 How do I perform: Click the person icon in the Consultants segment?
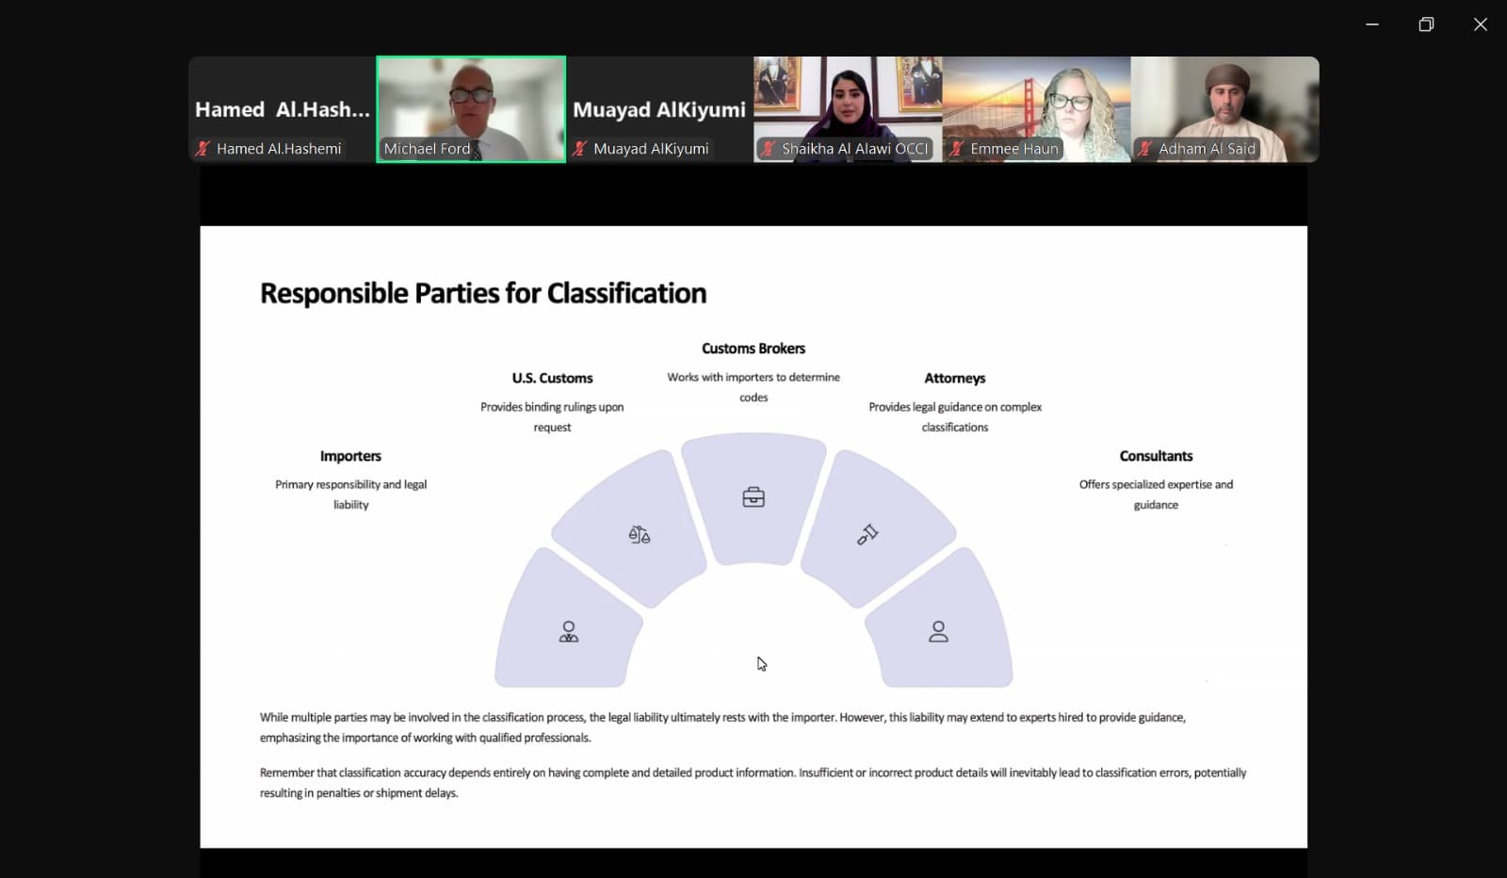938,631
